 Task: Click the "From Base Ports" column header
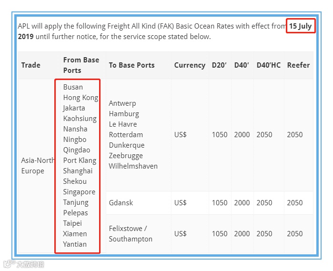click(81, 65)
